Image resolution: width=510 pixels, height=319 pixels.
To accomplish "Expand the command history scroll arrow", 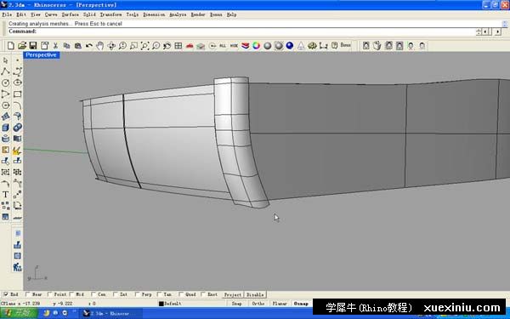I will coord(505,24).
